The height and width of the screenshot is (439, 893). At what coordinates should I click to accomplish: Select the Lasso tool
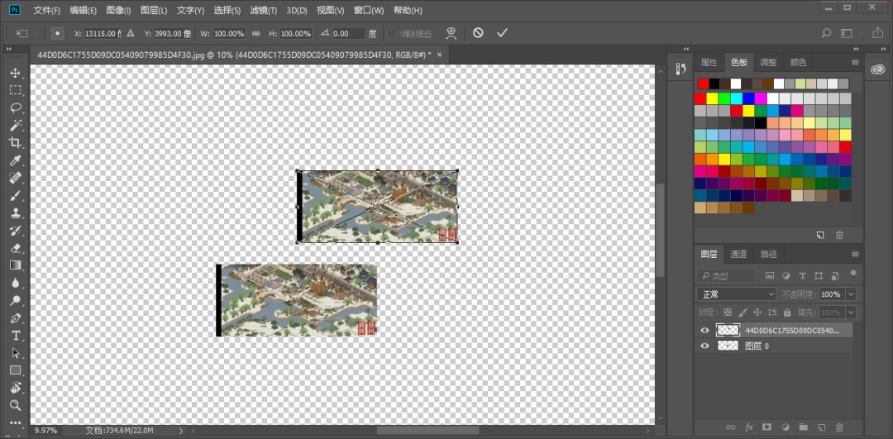pyautogui.click(x=16, y=107)
